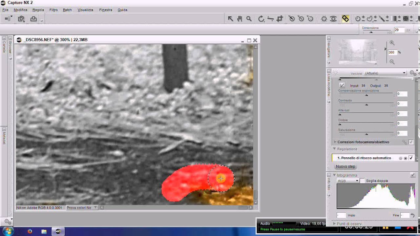Adjust the Contrasto slider
Viewport: 420px width, 236px height.
[366, 105]
